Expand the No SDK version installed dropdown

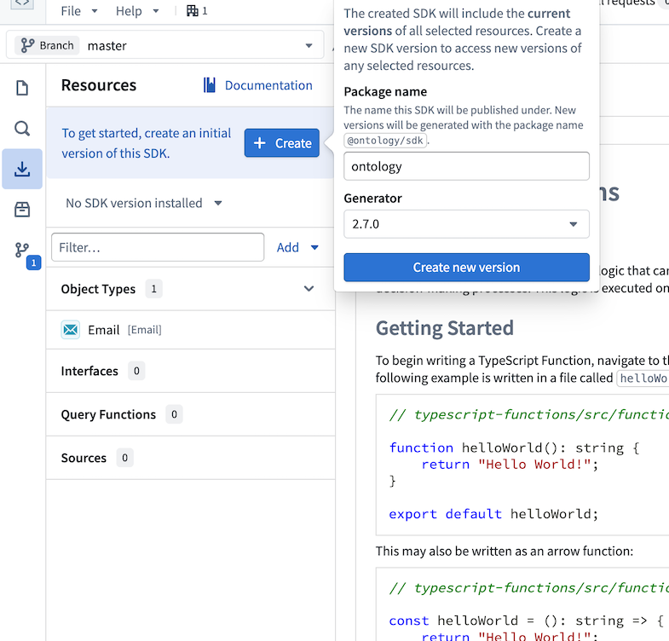click(144, 203)
